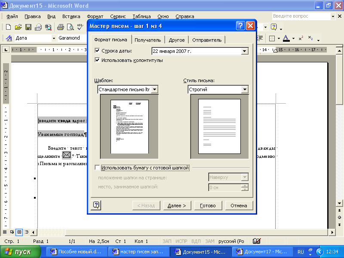
Task: Apply outside borders from formatting toolbar
Action: [272, 38]
